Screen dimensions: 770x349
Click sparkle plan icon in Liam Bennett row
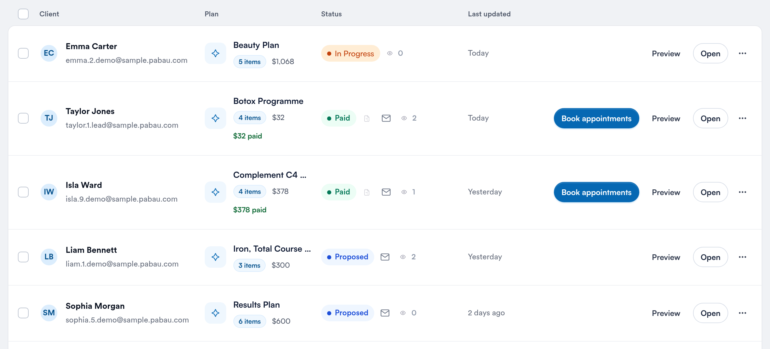[215, 257]
